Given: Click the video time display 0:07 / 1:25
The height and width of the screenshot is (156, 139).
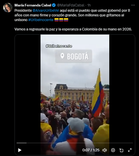Looking at the screenshot, I should click(x=91, y=150).
